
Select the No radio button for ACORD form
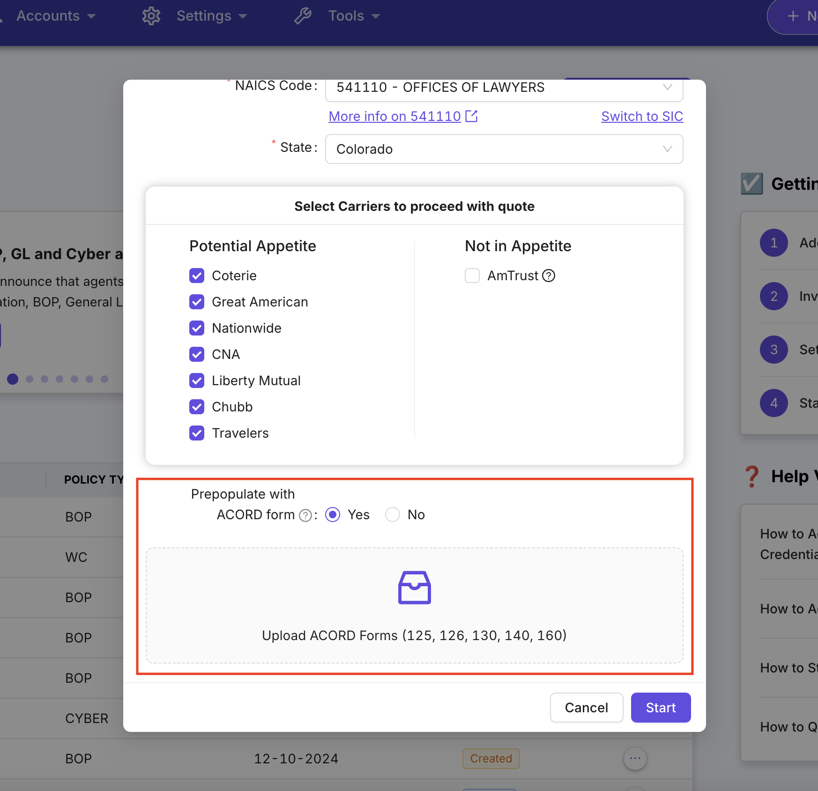click(x=393, y=515)
